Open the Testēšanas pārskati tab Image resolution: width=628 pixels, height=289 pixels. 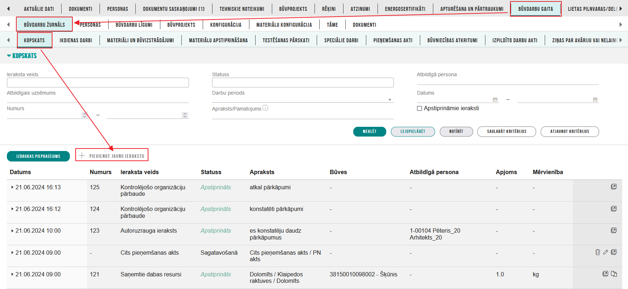point(286,40)
